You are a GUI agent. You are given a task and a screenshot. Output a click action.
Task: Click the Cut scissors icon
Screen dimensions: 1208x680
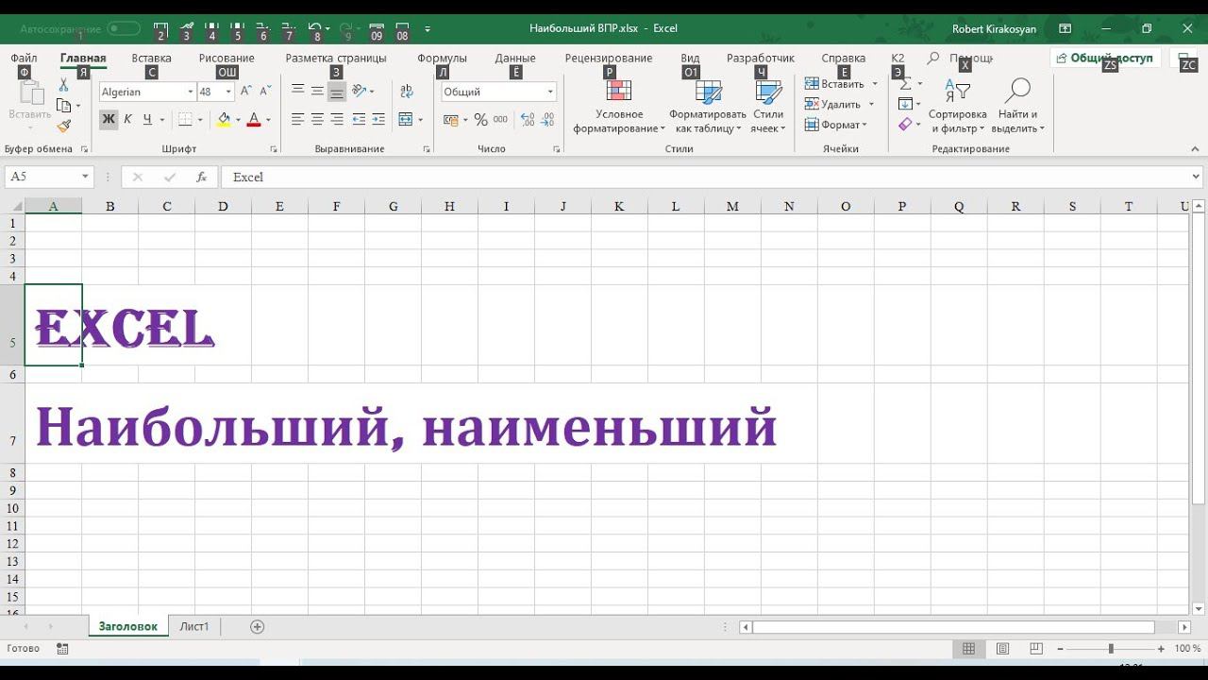coord(64,85)
